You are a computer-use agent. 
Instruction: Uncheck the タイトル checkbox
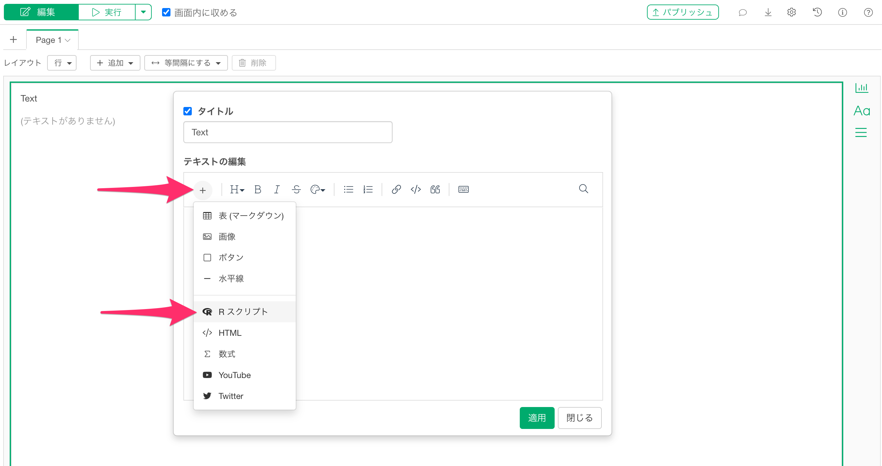[x=188, y=111]
